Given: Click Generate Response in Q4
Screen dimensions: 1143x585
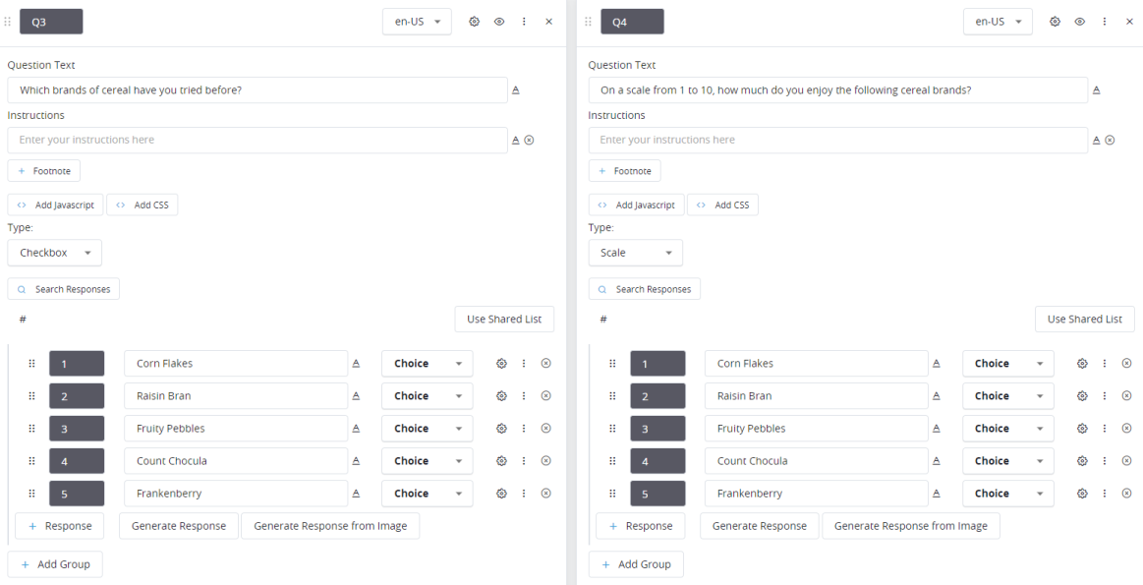Looking at the screenshot, I should click(x=760, y=526).
